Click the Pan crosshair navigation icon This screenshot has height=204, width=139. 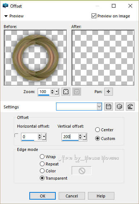tap(109, 92)
